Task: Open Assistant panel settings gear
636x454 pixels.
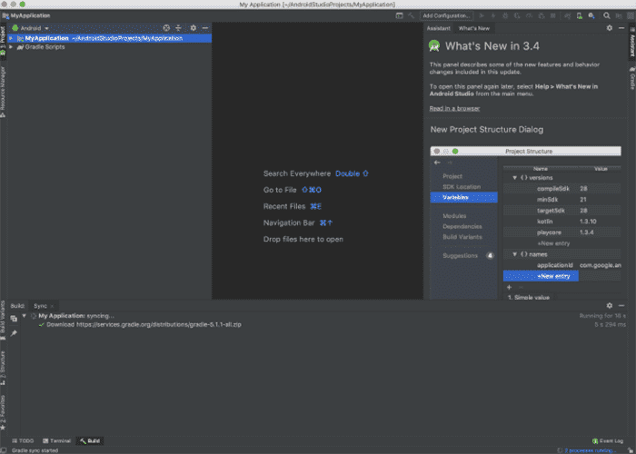Action: [x=610, y=28]
